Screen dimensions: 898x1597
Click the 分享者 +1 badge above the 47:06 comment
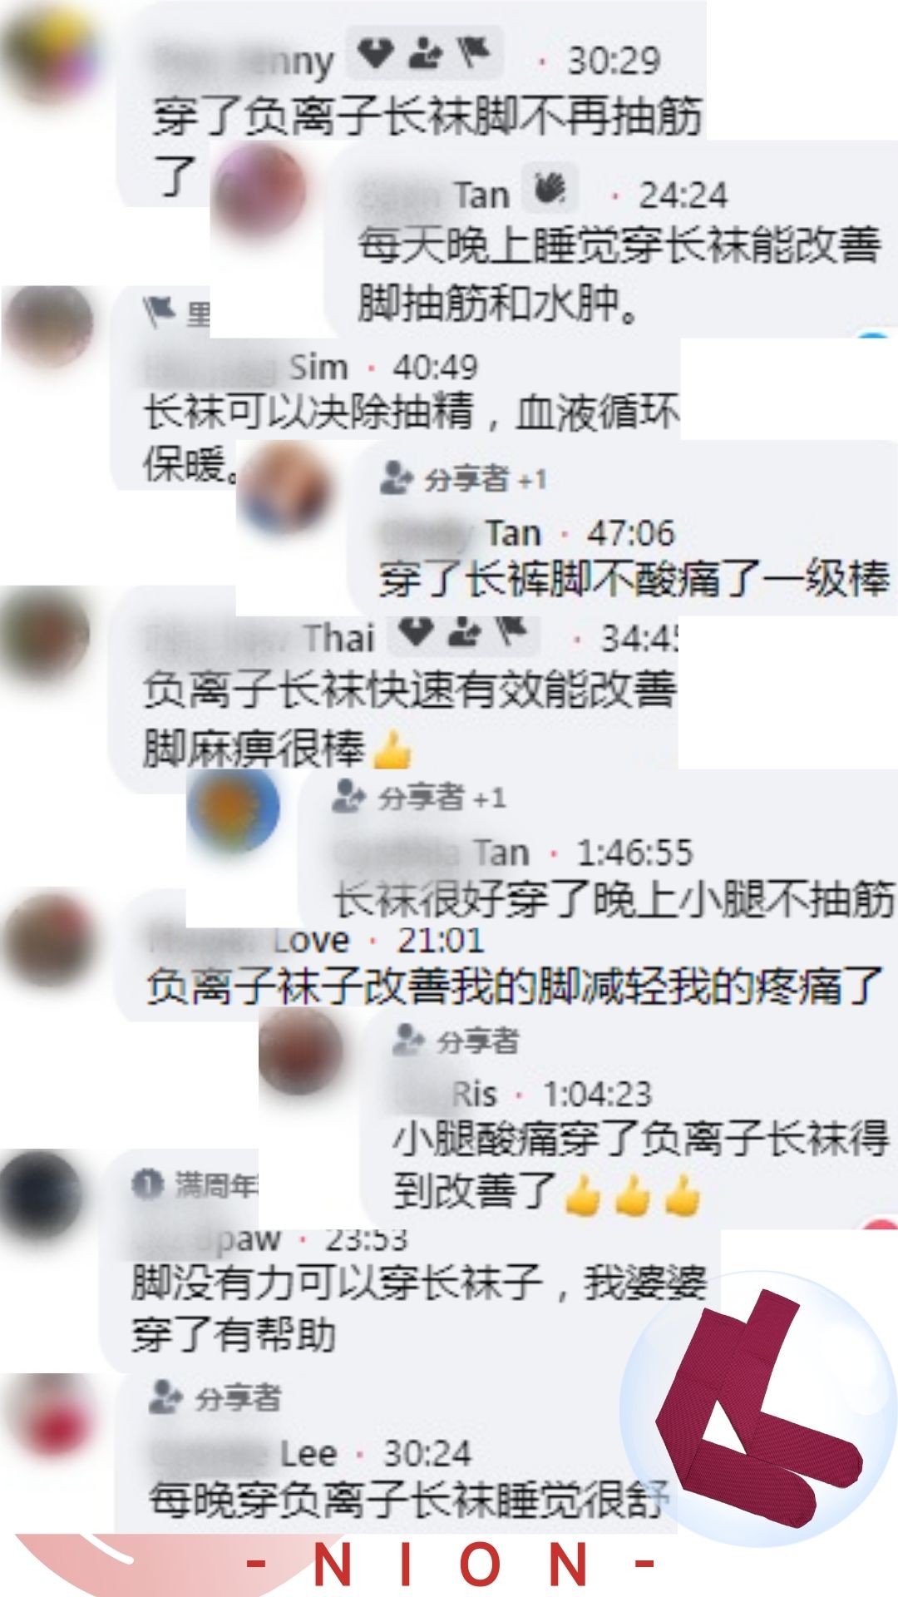pos(464,478)
